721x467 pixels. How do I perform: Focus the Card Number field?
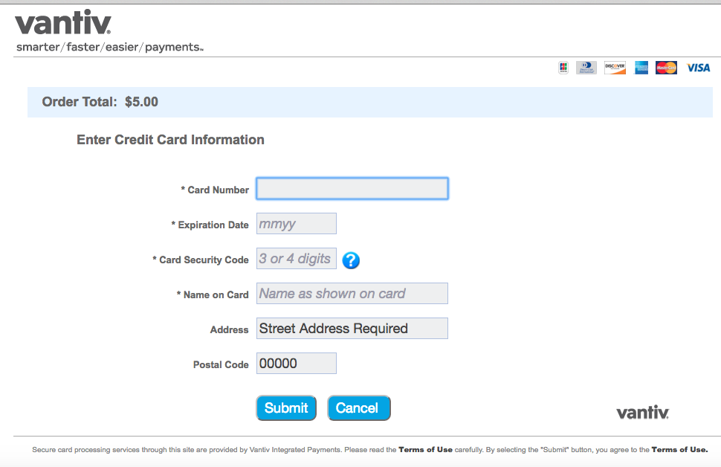[x=352, y=189]
